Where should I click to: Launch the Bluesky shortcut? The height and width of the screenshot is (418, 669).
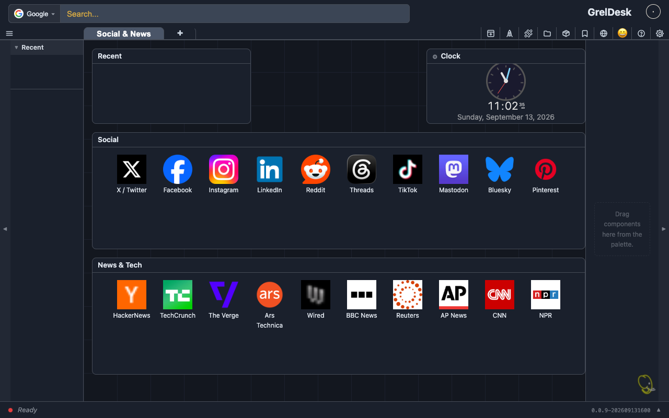(x=500, y=175)
